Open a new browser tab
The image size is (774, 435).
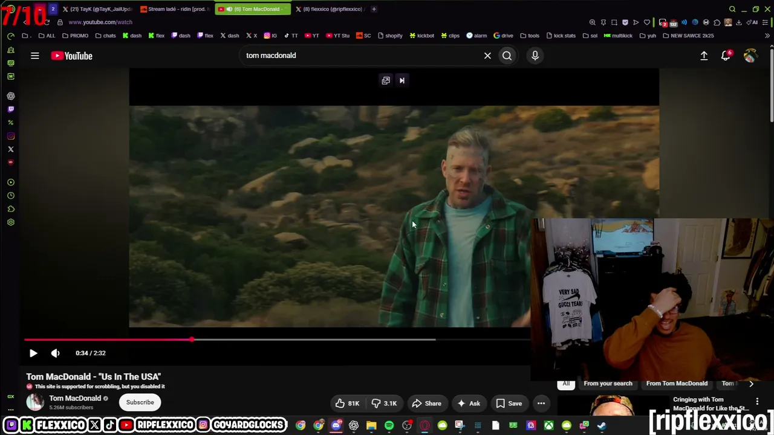(374, 9)
